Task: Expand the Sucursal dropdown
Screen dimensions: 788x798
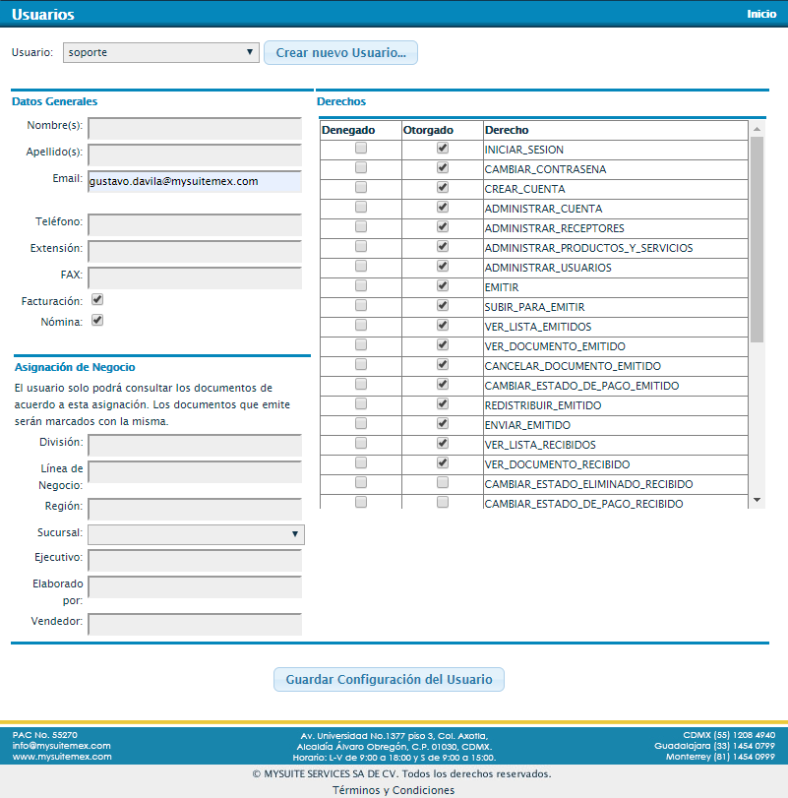Action: 196,534
